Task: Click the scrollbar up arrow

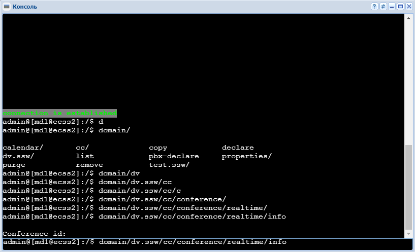Action: pyautogui.click(x=408, y=18)
